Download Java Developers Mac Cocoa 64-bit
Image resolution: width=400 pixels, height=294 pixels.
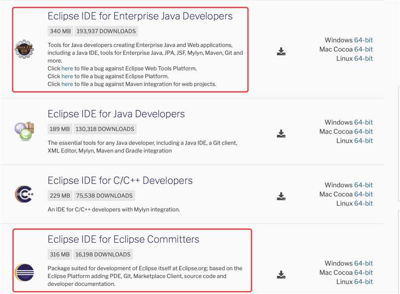coord(363,131)
